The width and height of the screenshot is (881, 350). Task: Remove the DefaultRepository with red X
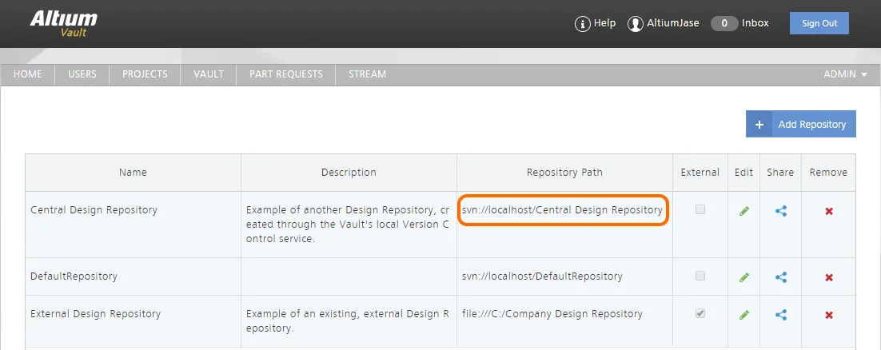(x=828, y=277)
